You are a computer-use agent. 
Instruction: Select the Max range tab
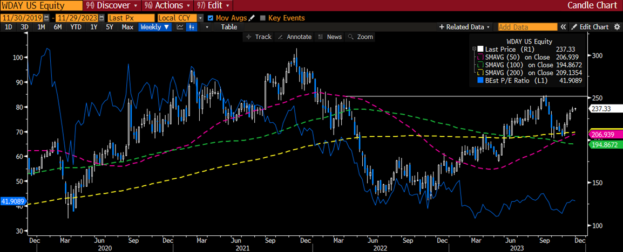click(127, 27)
